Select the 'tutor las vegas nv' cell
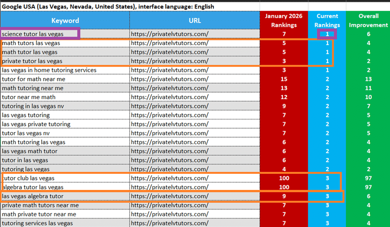This screenshot has width=390, height=227. (65, 133)
